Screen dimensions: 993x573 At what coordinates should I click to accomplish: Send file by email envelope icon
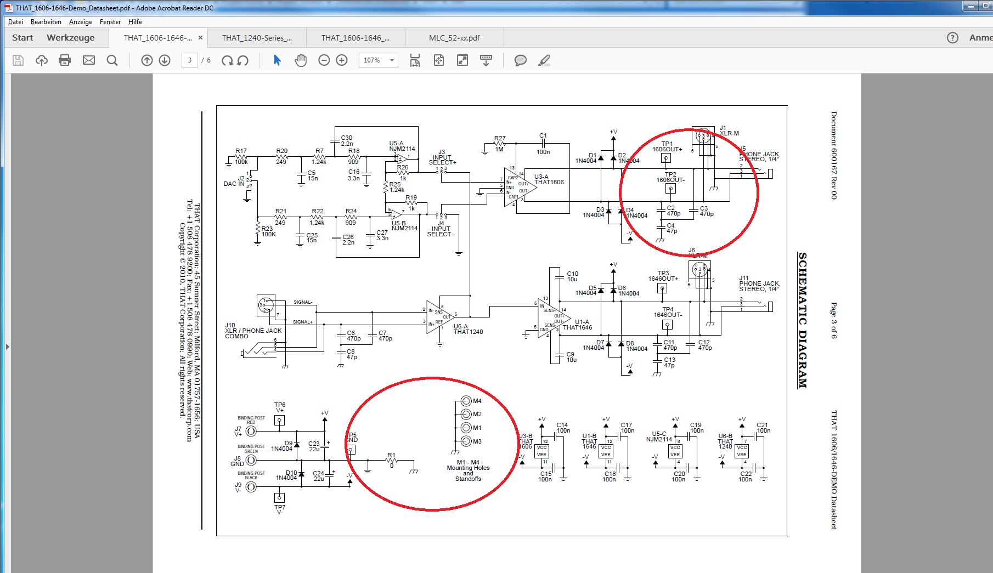point(89,60)
